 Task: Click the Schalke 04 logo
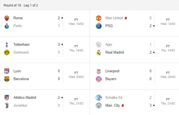[x=99, y=98]
